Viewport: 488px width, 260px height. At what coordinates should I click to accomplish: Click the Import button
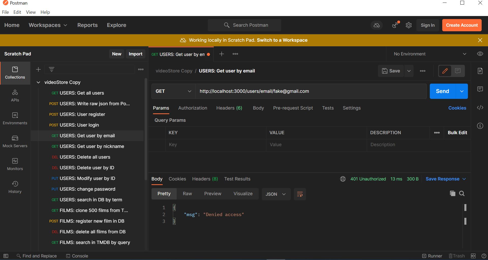point(135,54)
